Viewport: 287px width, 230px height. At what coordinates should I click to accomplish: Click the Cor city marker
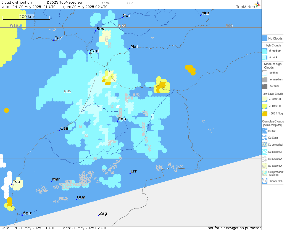(122, 18)
